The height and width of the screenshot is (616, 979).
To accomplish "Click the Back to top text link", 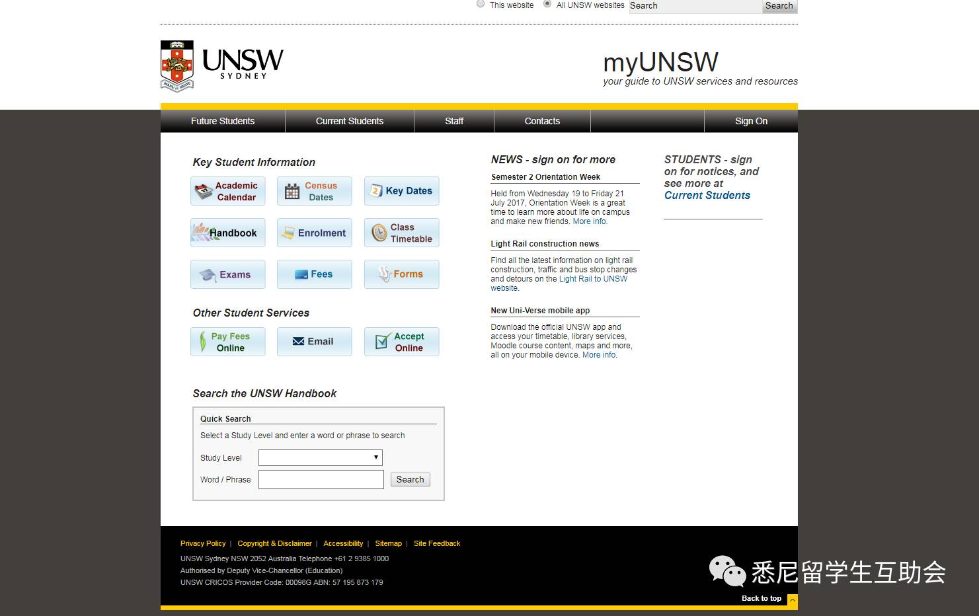I will coord(762,598).
